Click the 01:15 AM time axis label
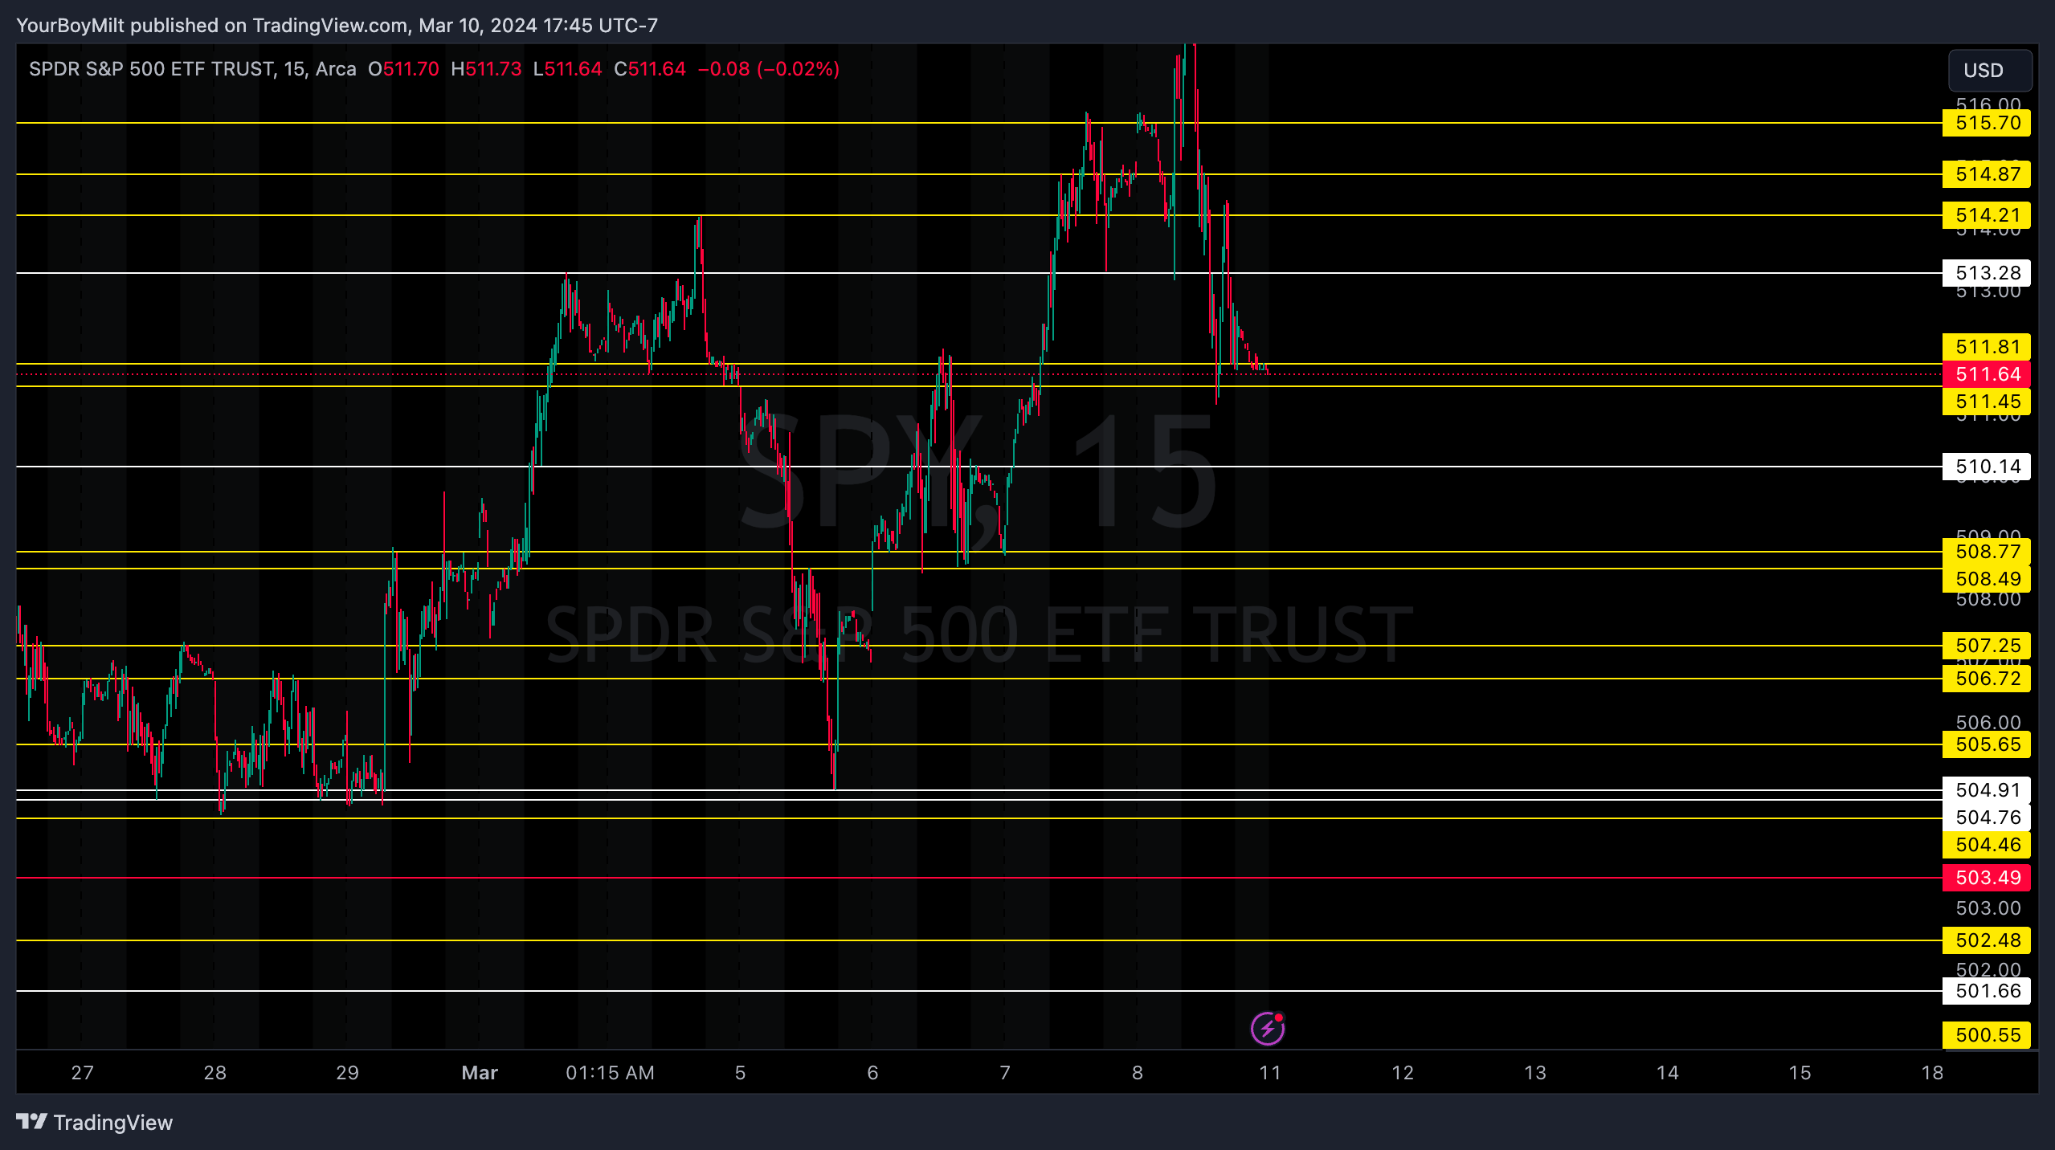Viewport: 2055px width, 1150px height. coord(610,1073)
